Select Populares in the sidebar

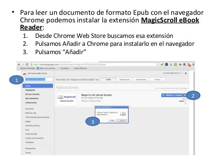pyautogui.click(x=30, y=90)
